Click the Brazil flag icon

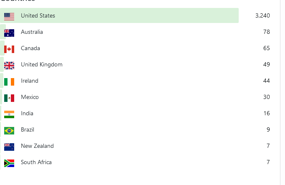[9, 130]
